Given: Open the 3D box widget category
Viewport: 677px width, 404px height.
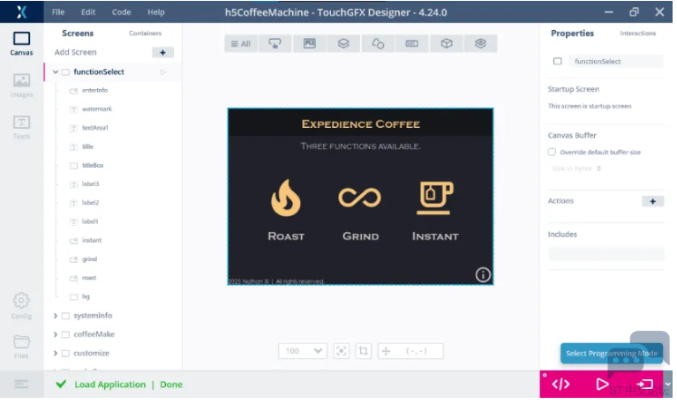Looking at the screenshot, I should coord(447,43).
